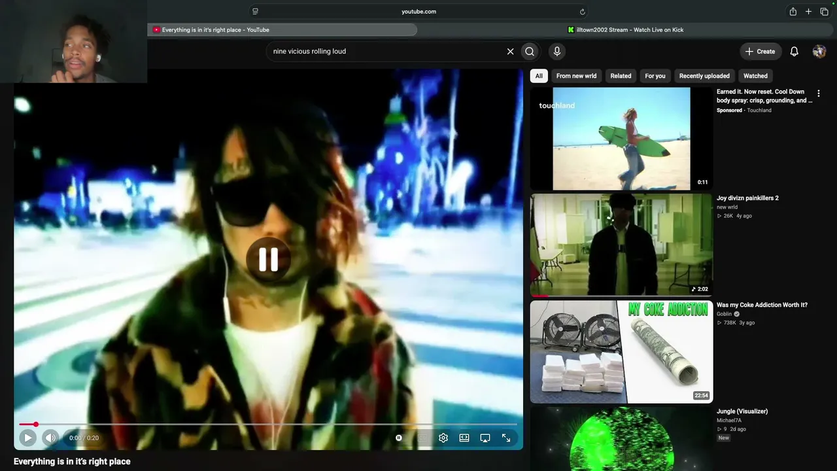Open the account avatar menu
This screenshot has width=837, height=471.
click(819, 51)
